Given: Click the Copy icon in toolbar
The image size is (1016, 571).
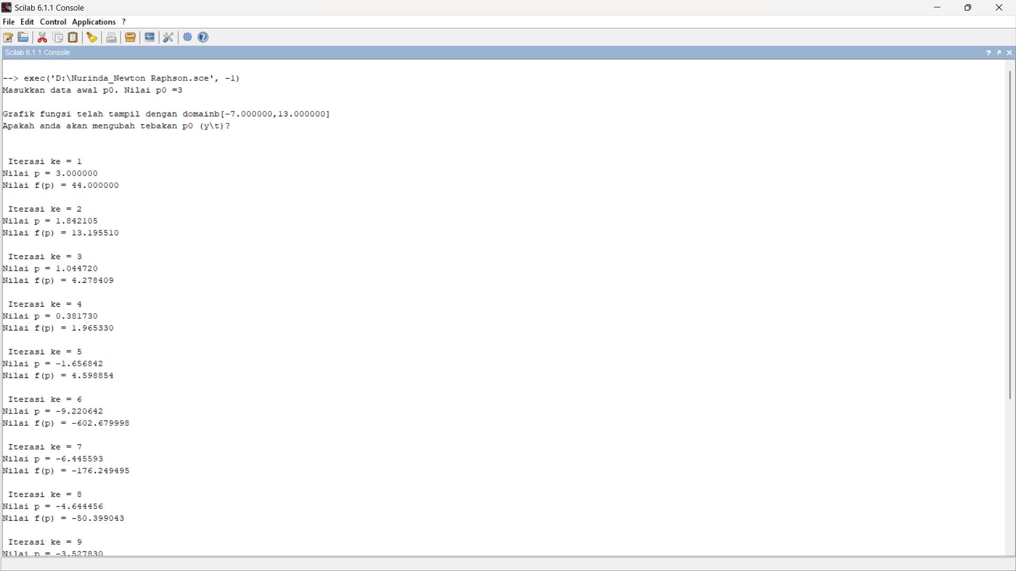Looking at the screenshot, I should click(58, 38).
